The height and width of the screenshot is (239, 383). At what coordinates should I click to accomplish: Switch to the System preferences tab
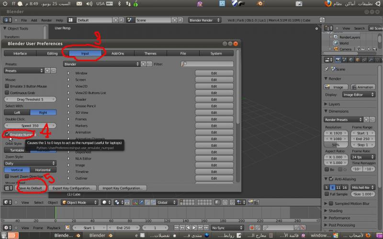click(216, 53)
